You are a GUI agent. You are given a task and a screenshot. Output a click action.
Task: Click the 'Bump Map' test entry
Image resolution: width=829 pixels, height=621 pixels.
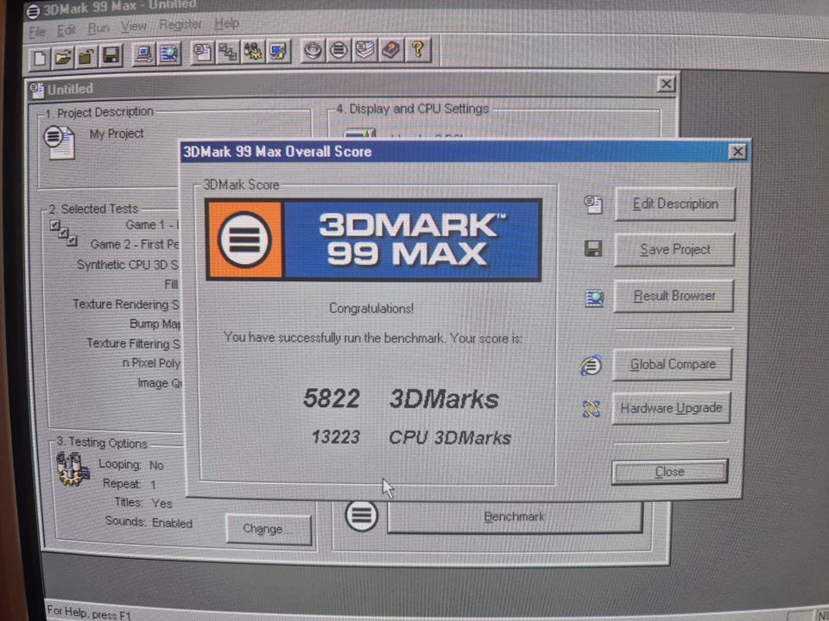(155, 323)
